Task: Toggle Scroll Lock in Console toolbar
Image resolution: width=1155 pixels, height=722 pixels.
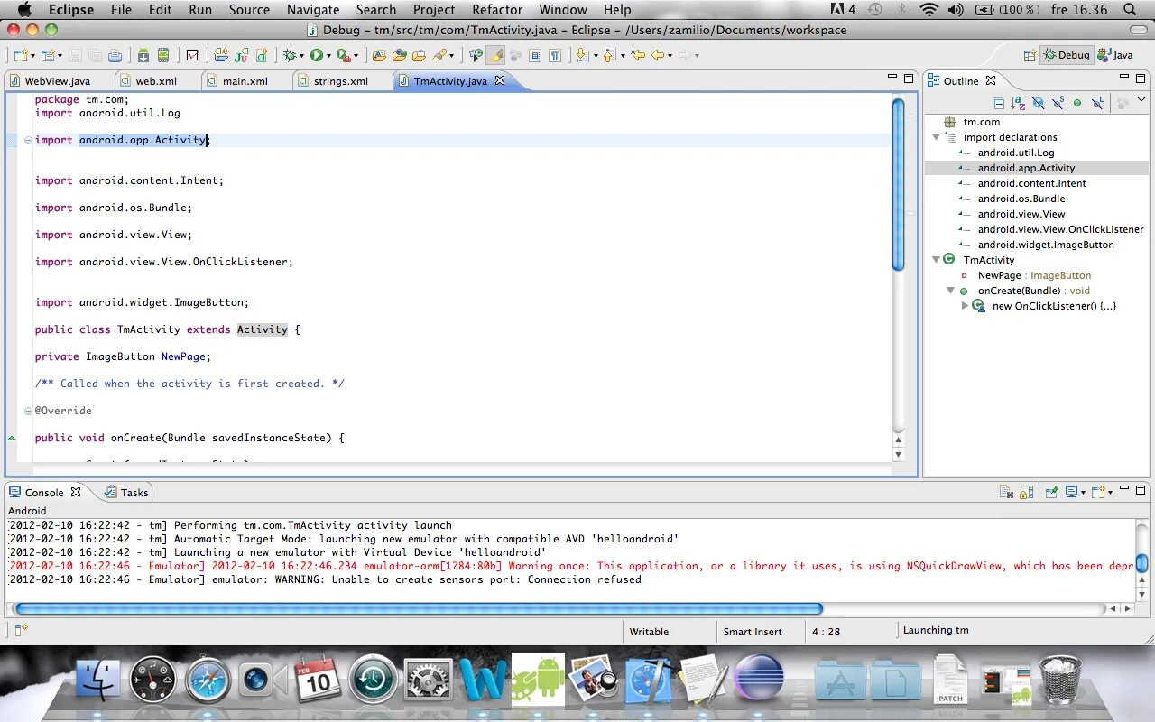Action: [x=1026, y=492]
